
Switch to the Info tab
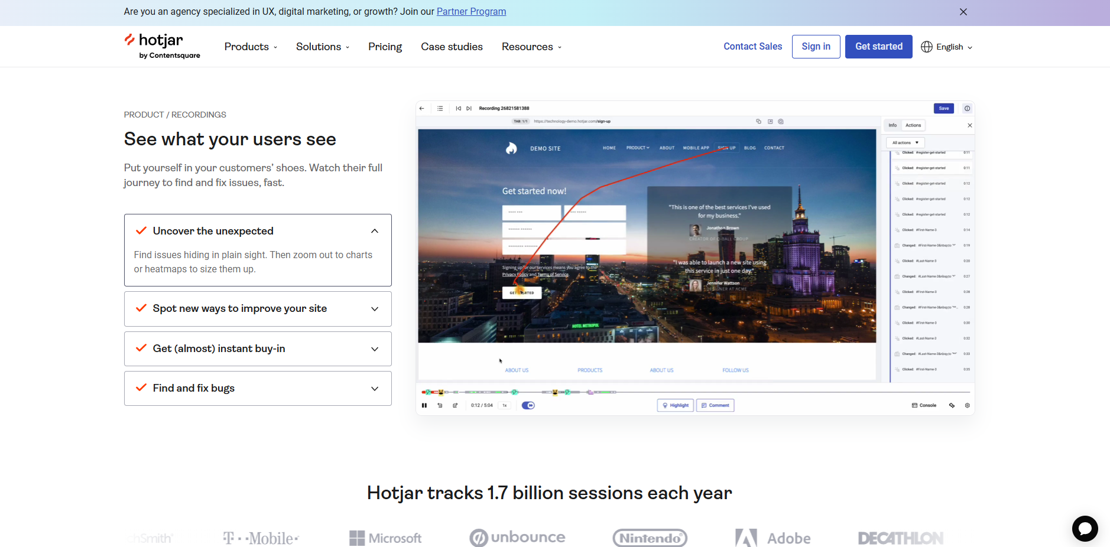[x=892, y=125]
